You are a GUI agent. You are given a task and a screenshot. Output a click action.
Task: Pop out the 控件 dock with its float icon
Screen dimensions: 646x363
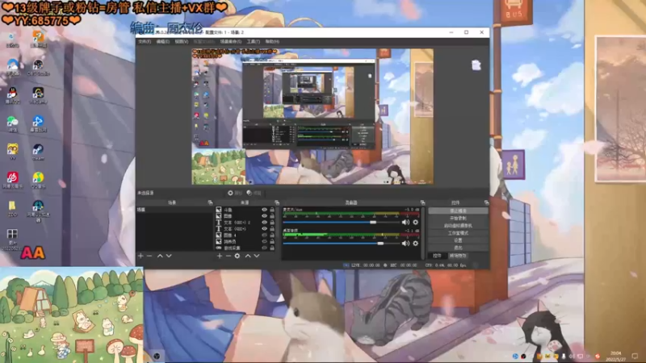(x=487, y=202)
